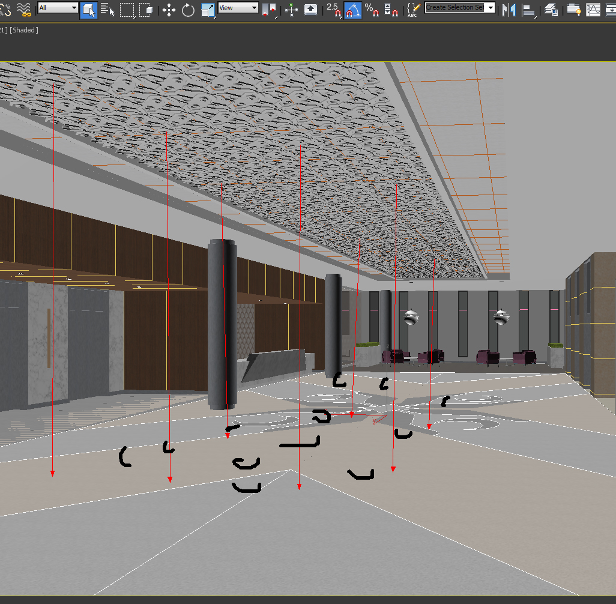
Task: Open Select by Name list
Action: point(107,10)
